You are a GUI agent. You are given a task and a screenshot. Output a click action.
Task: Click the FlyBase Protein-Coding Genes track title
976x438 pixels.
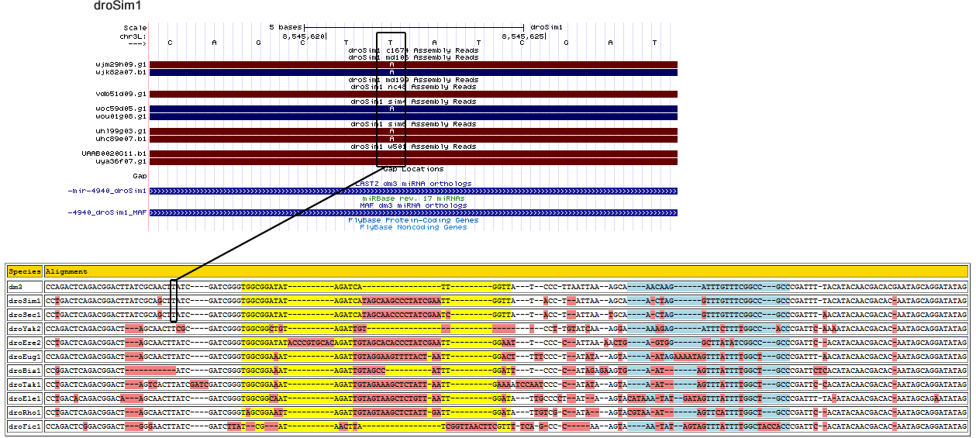pos(413,220)
